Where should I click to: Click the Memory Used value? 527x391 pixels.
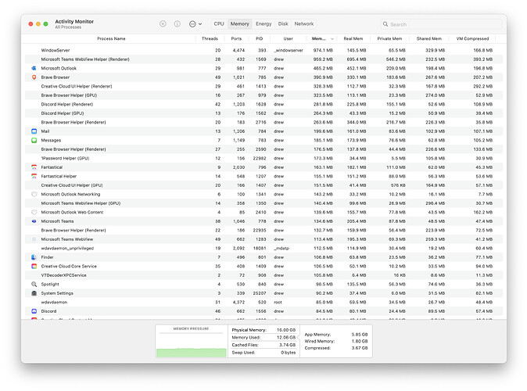tap(286, 338)
